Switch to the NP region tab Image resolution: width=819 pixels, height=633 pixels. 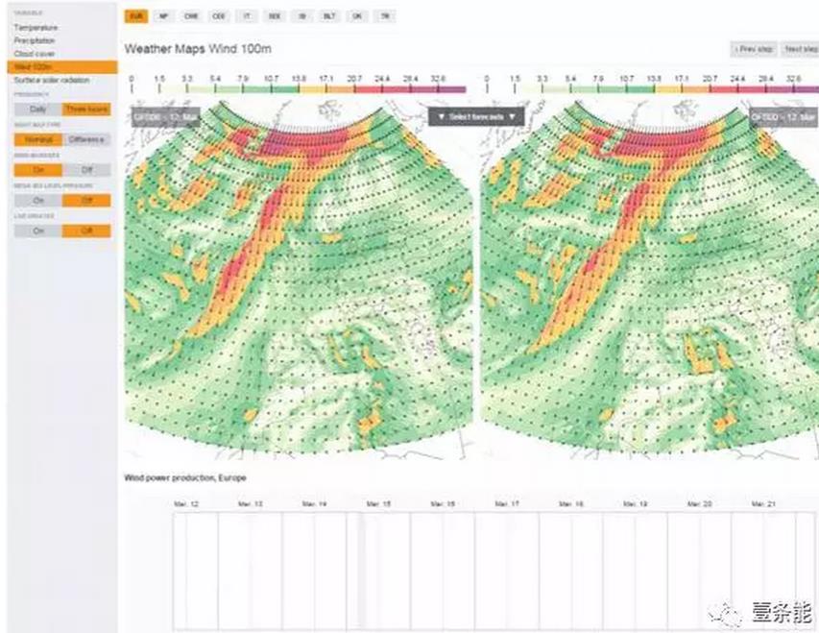[x=164, y=17]
